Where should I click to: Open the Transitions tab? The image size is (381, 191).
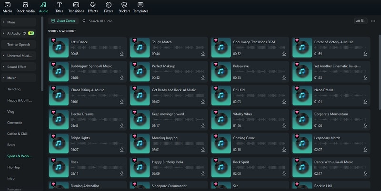pyautogui.click(x=76, y=7)
